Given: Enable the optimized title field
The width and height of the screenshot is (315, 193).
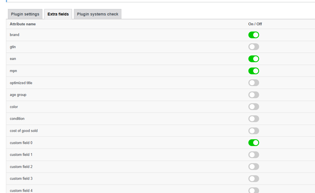Looking at the screenshot, I should [253, 83].
